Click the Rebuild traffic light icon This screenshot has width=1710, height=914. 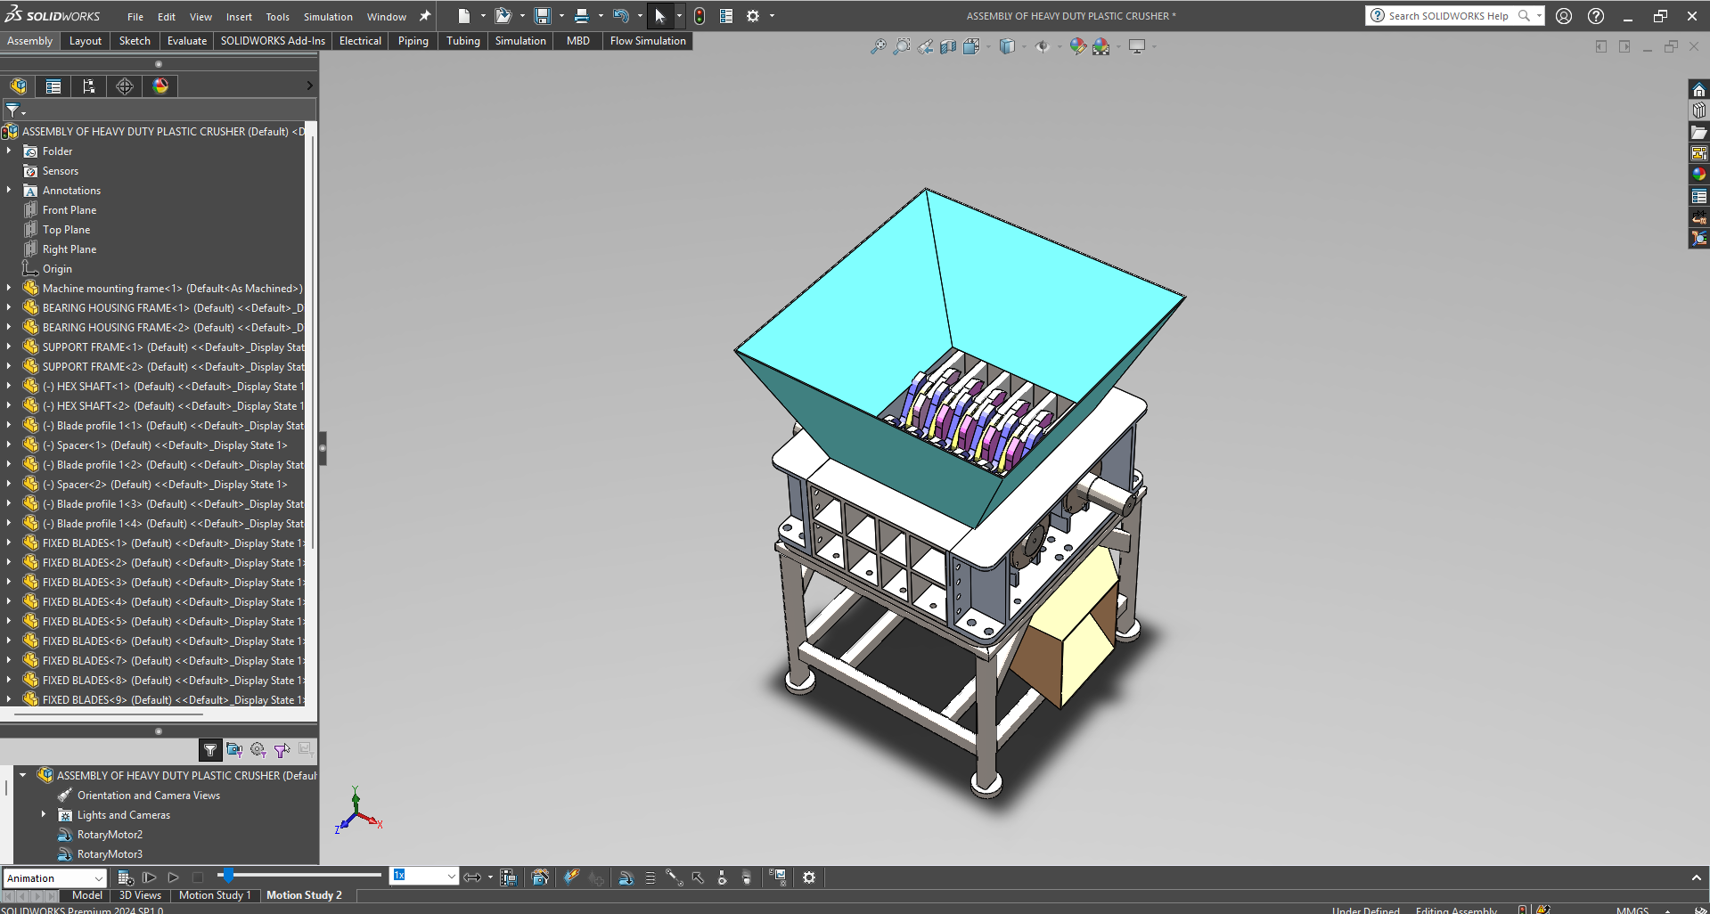pos(700,16)
